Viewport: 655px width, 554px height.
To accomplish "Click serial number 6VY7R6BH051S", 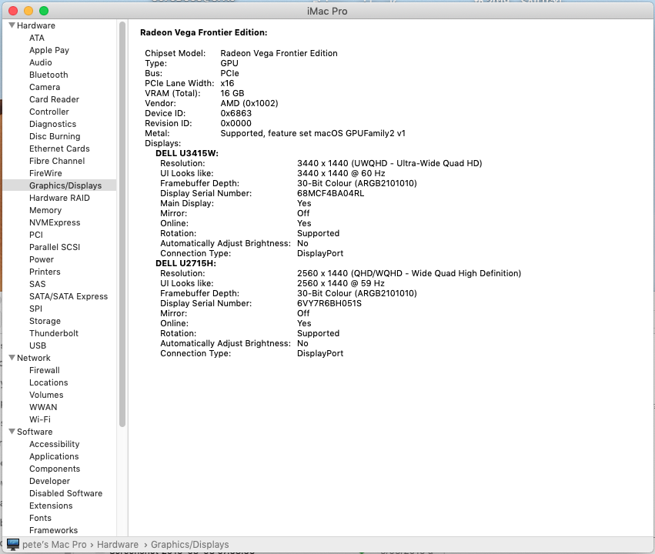I will 329,303.
